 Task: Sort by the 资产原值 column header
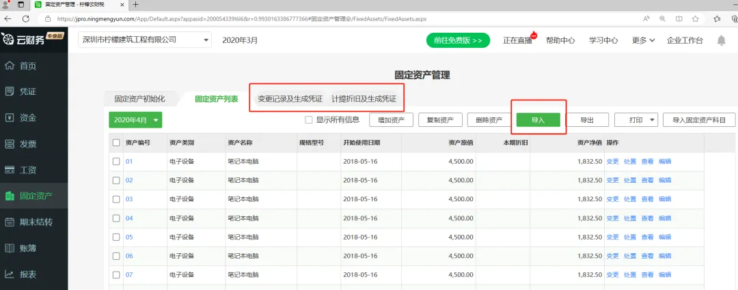tap(461, 143)
